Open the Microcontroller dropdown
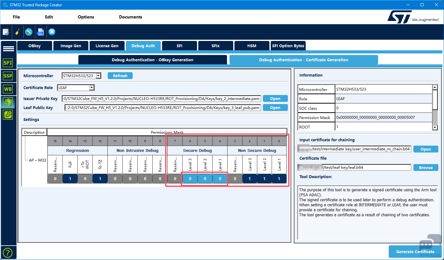The image size is (444, 260). pyautogui.click(x=98, y=76)
